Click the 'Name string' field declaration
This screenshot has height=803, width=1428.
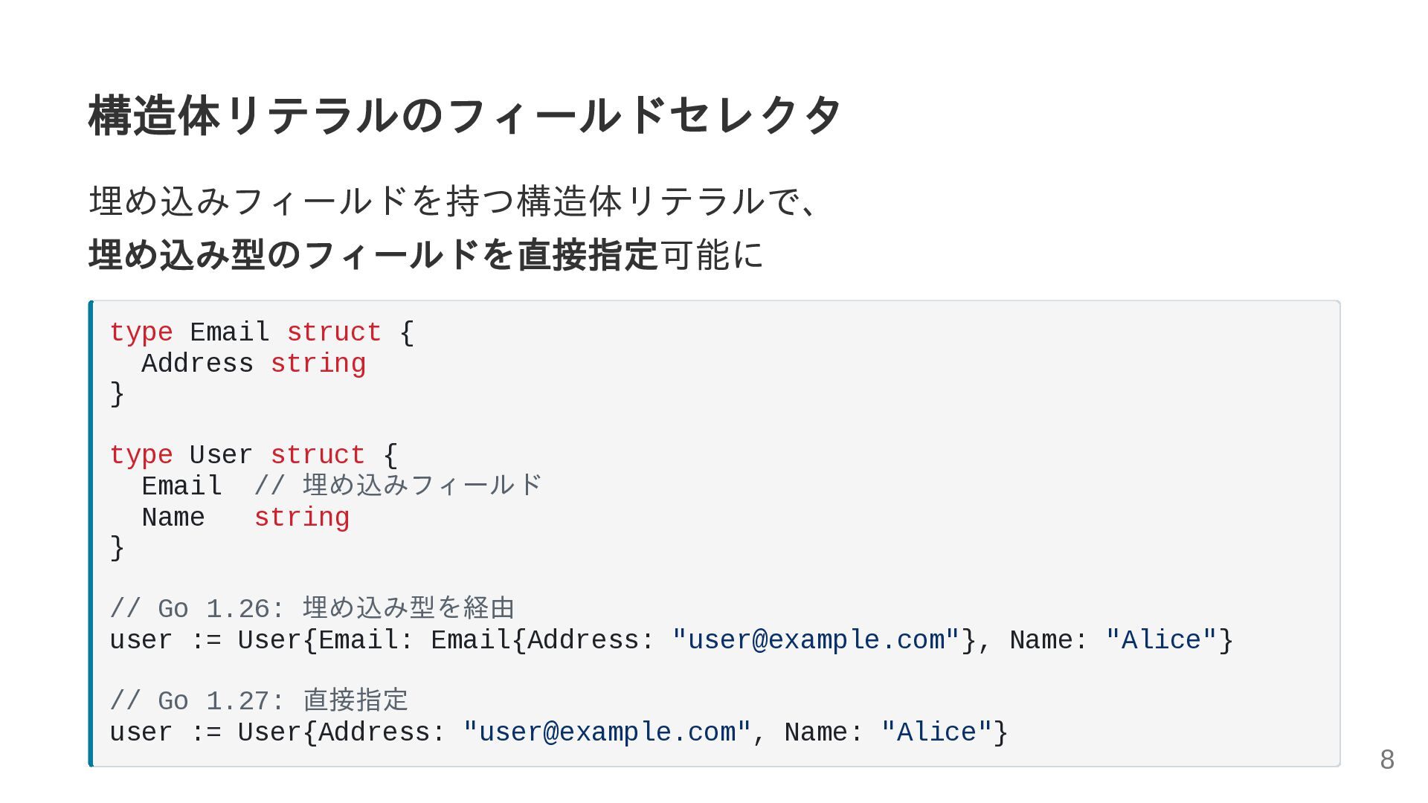(245, 517)
